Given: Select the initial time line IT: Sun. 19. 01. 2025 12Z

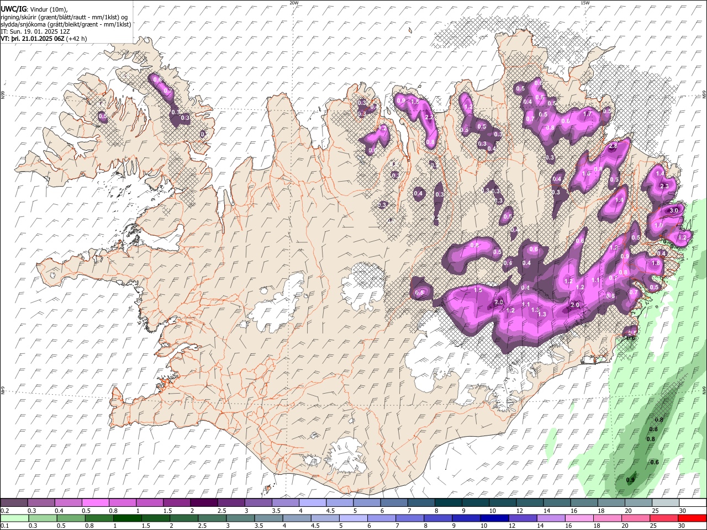Looking at the screenshot, I should [x=35, y=31].
